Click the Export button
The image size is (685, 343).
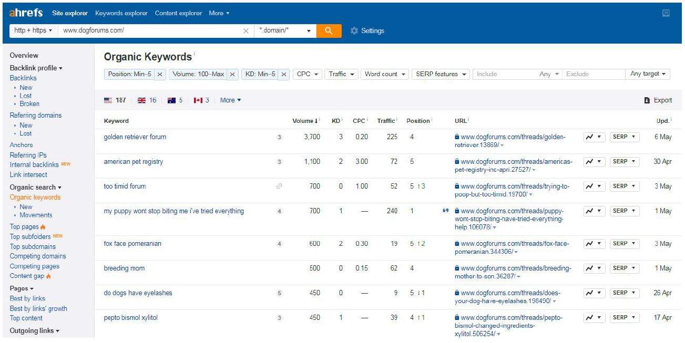[658, 100]
